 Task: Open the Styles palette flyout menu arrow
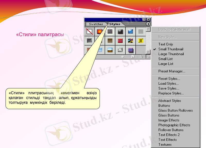pos(148,24)
